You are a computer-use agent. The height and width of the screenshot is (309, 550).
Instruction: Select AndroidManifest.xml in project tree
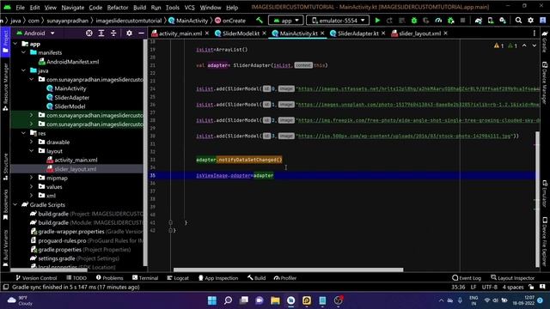[72, 62]
